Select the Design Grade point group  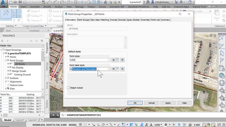[x=19, y=71]
